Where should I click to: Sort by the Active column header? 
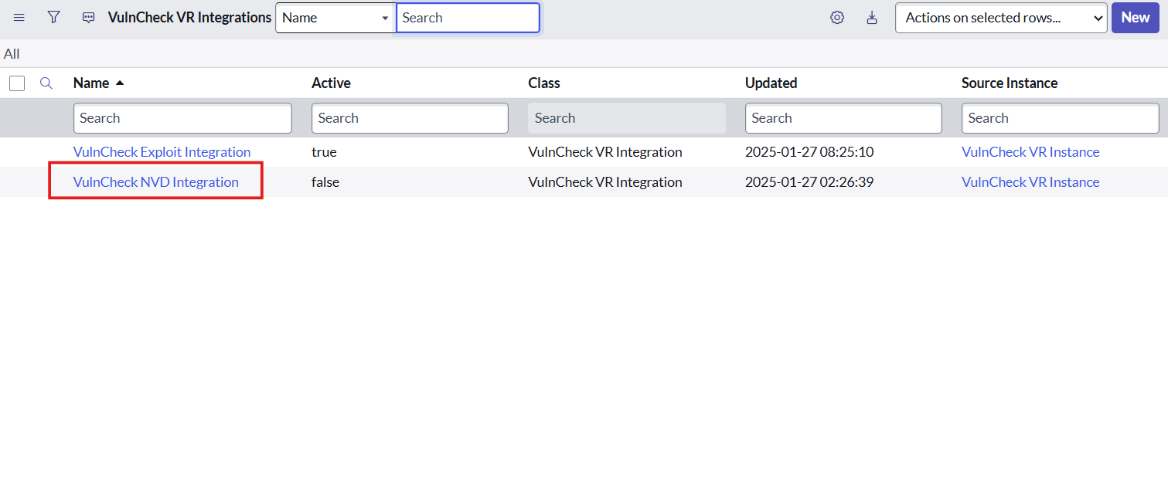[331, 83]
